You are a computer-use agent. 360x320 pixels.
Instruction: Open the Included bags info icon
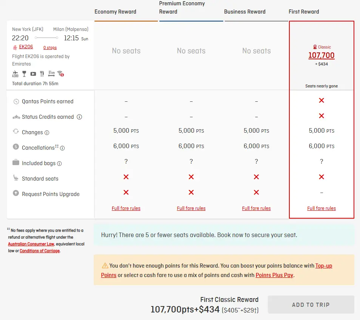click(x=59, y=164)
